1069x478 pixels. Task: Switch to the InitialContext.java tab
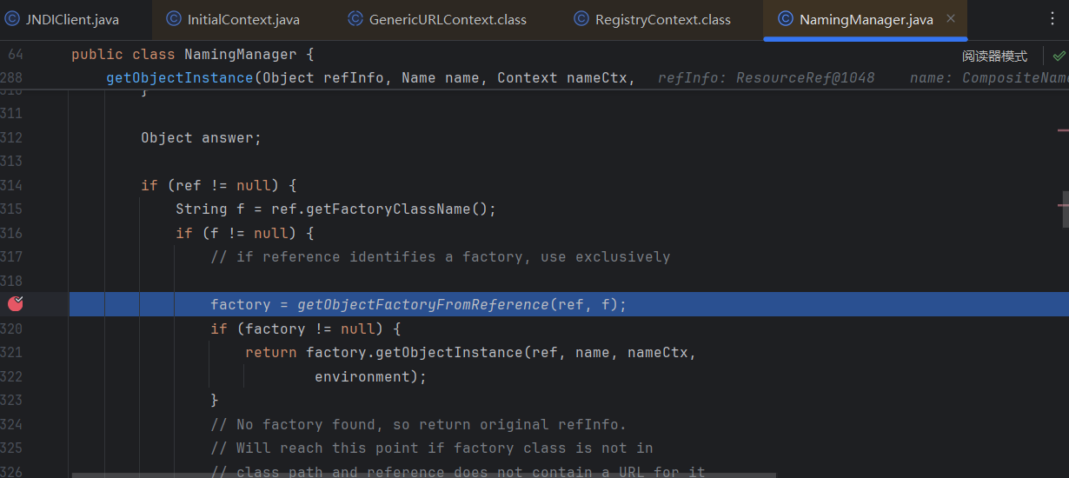click(x=243, y=19)
